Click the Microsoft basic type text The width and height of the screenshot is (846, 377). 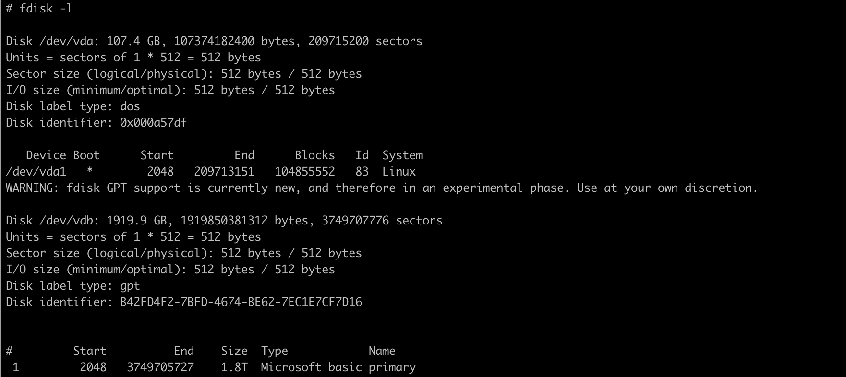pos(311,367)
